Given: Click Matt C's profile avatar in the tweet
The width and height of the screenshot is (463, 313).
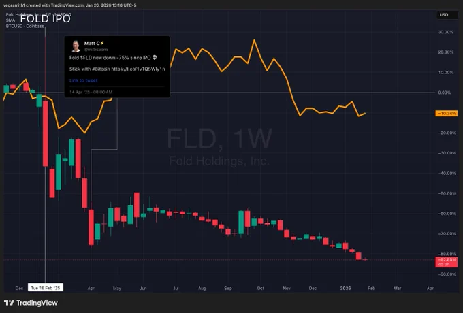Looking at the screenshot, I should coord(76,46).
